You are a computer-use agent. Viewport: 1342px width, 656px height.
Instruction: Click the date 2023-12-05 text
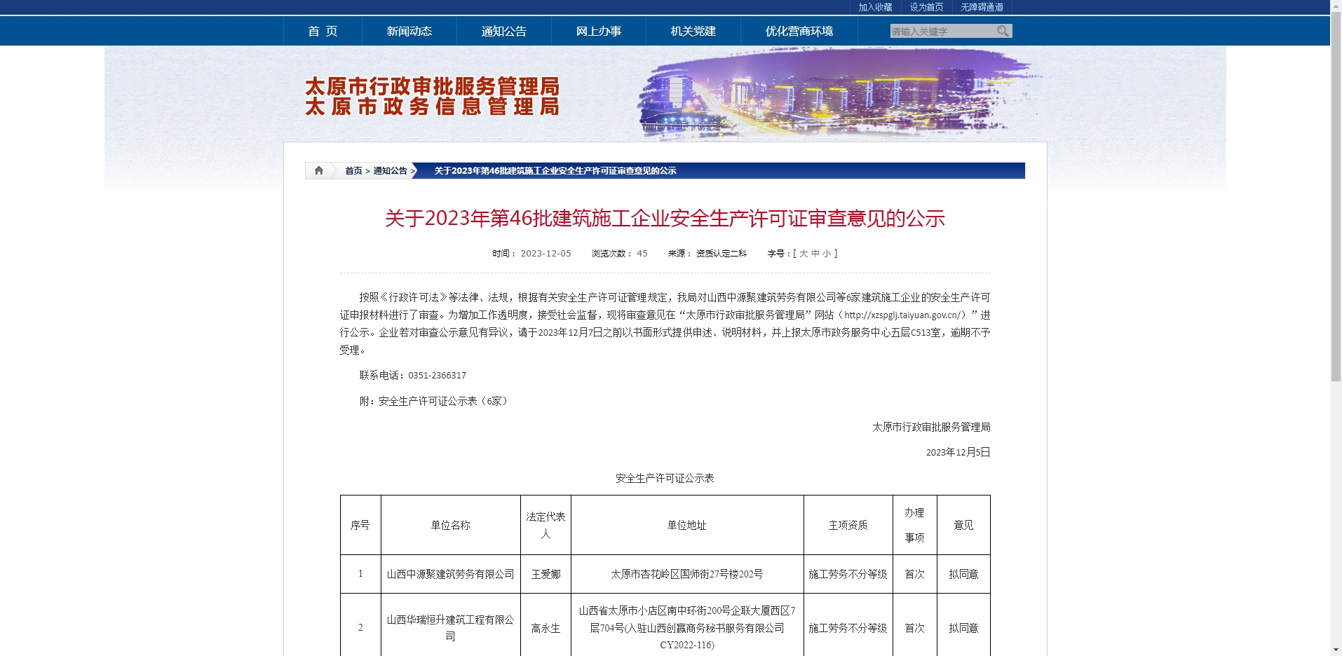pyautogui.click(x=545, y=254)
